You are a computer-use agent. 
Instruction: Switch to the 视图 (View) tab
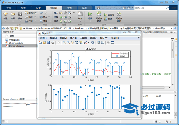point(84,8)
